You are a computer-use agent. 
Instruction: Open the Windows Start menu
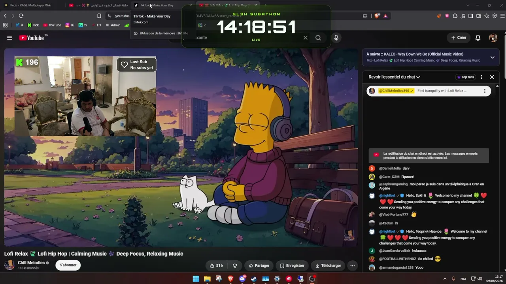[196, 279]
